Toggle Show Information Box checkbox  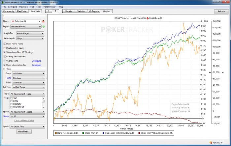pyautogui.click(x=5, y=65)
